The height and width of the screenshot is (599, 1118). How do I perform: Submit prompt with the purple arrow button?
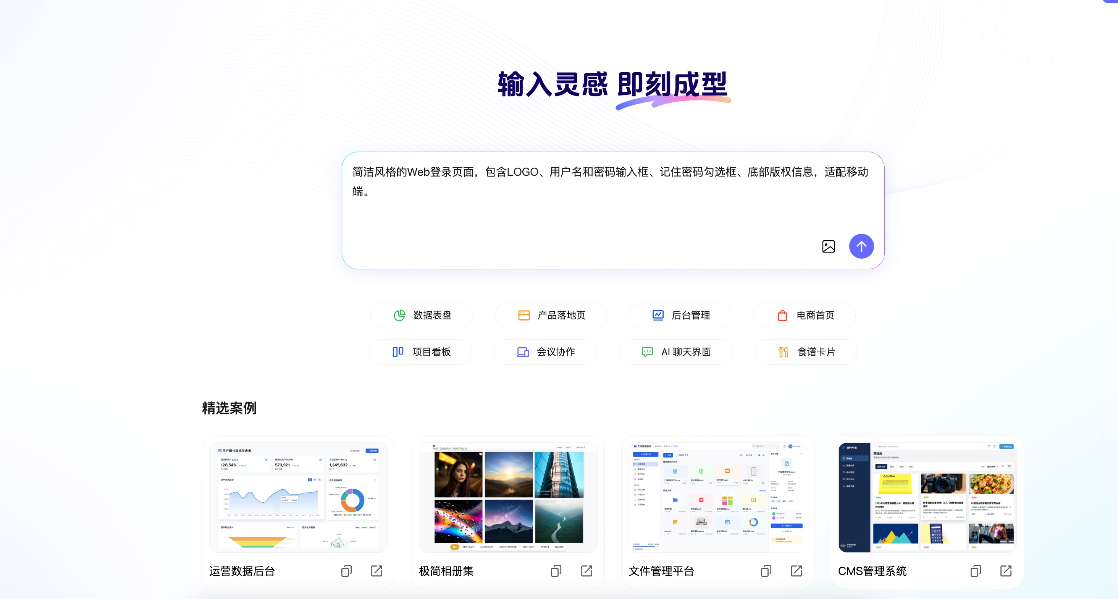[861, 246]
